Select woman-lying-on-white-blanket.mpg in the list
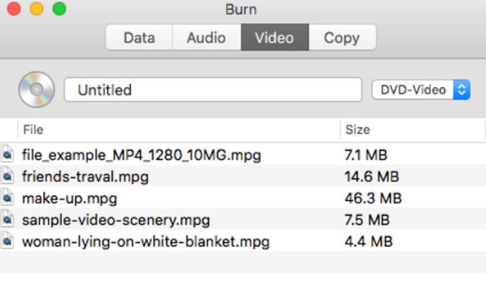 (x=146, y=241)
